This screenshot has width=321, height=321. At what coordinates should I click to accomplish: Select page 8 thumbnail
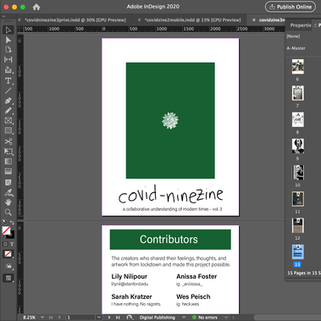(298, 119)
